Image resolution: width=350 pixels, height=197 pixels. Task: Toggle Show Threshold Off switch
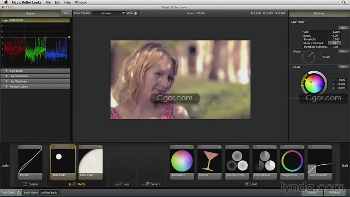pos(334,43)
